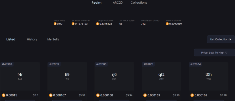Go to My Sells tab
The image size is (235, 101).
point(53,40)
